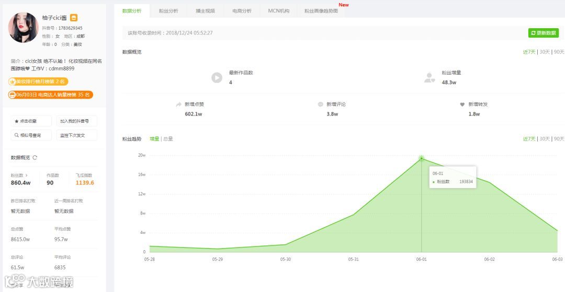Click the tooltip value 193834
Viewport: 565px width, 292px height.
coord(466,182)
